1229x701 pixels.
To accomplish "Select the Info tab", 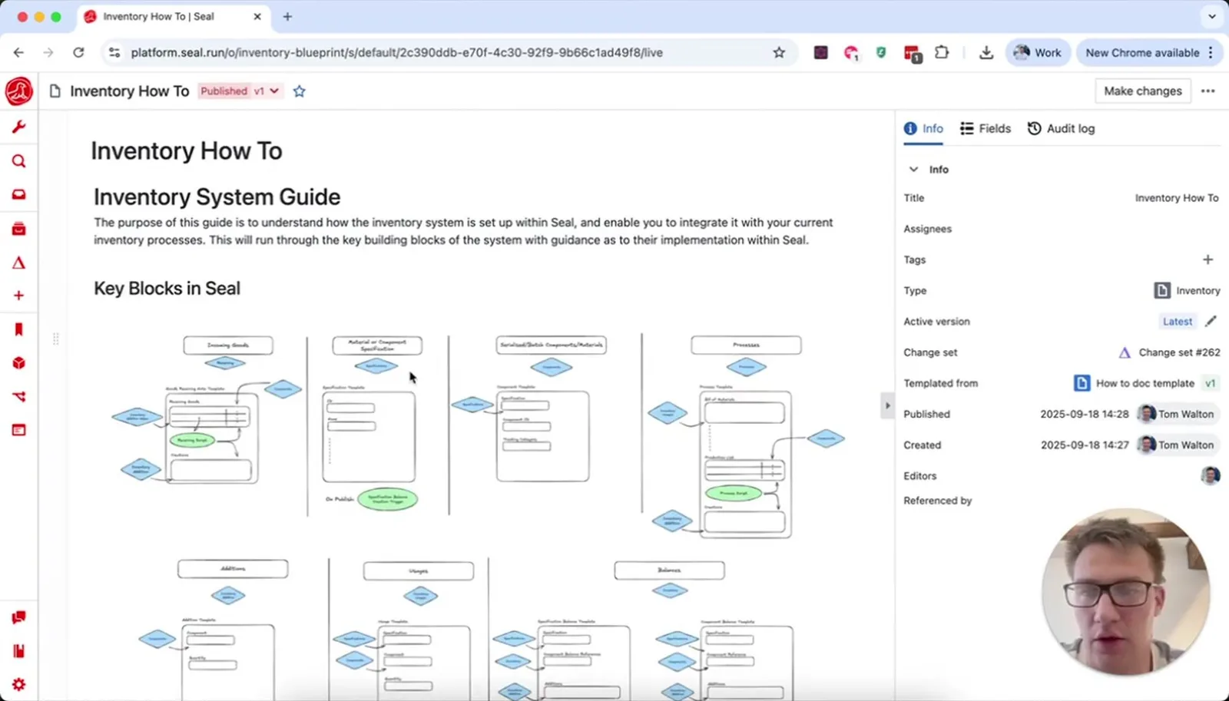I will (923, 128).
